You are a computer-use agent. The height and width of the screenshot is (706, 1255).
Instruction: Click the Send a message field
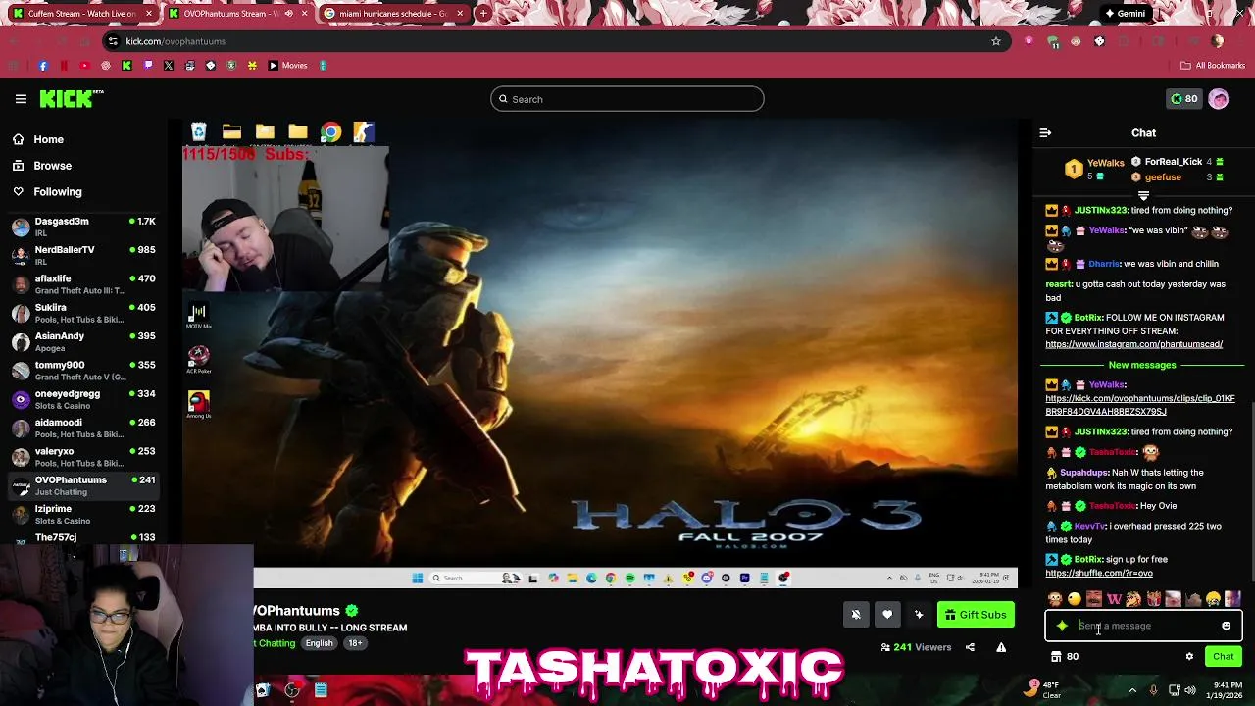1143,626
